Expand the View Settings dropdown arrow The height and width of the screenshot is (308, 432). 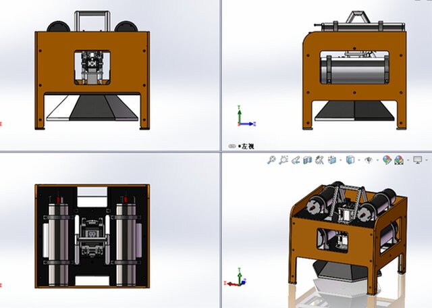pyautogui.click(x=427, y=160)
